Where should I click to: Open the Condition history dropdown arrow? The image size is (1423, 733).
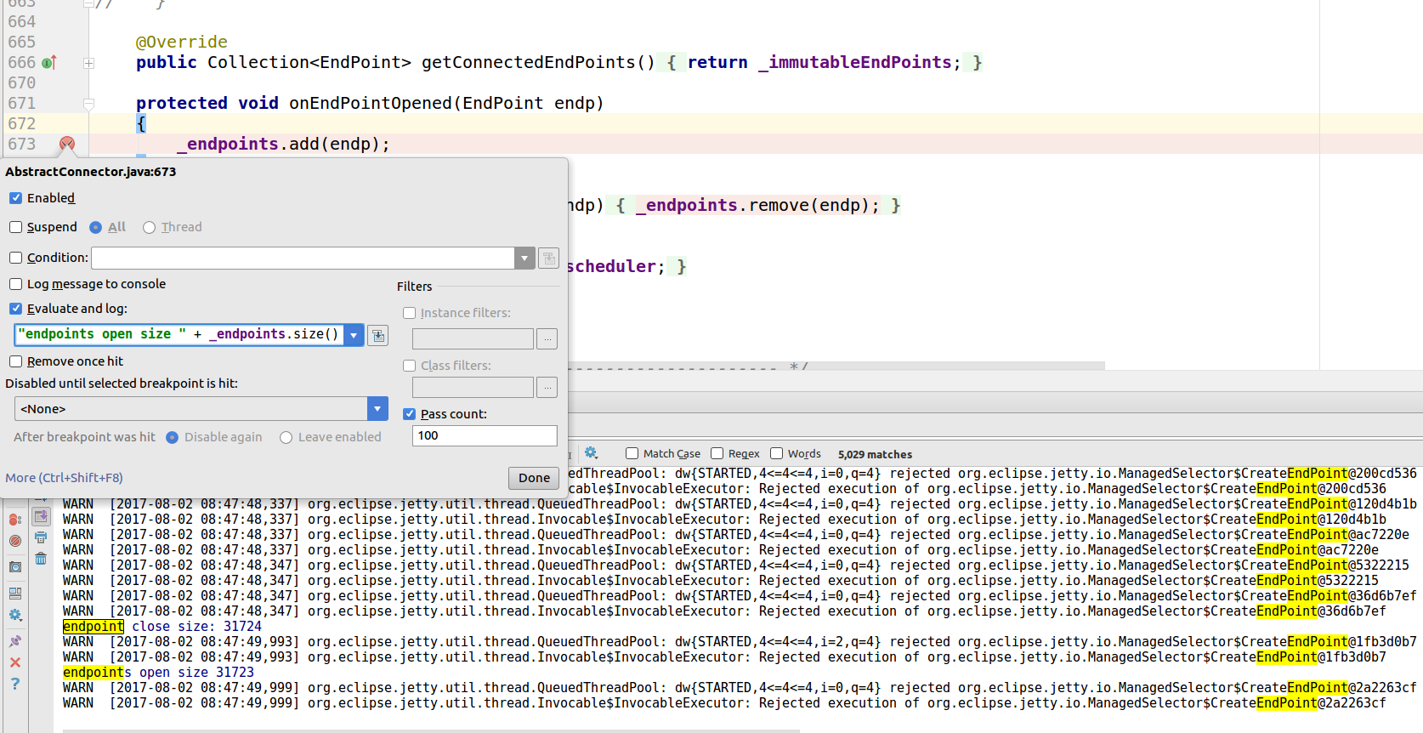(x=524, y=258)
